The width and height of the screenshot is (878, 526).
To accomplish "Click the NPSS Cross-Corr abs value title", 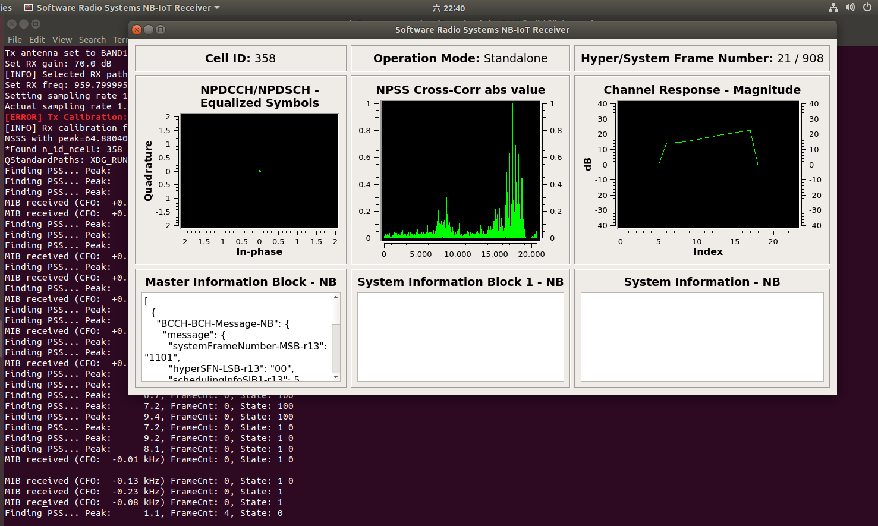I will click(x=460, y=90).
